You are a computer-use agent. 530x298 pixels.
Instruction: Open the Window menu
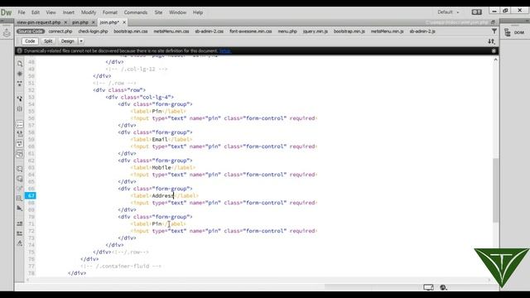tap(177, 12)
